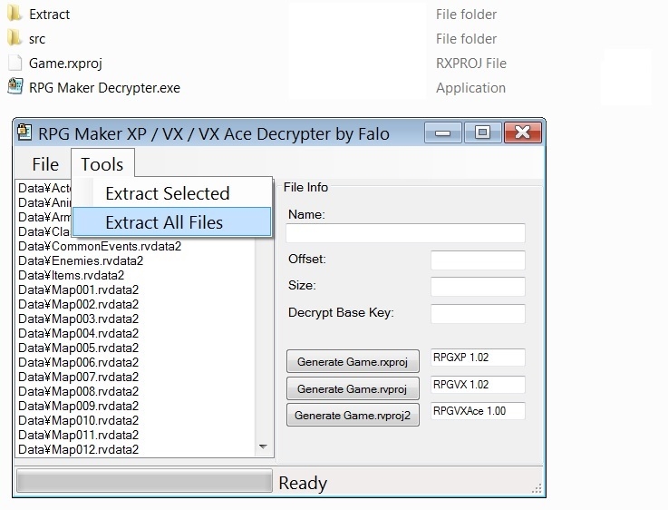Viewport: 668px width, 510px height.
Task: Open the Tools menu
Action: (102, 164)
